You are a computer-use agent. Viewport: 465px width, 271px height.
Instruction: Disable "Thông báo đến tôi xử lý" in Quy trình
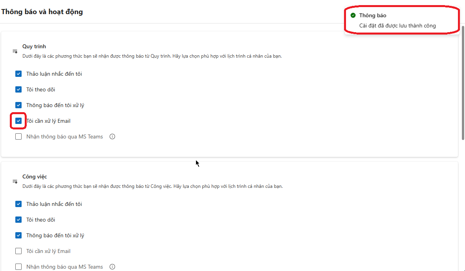point(18,105)
